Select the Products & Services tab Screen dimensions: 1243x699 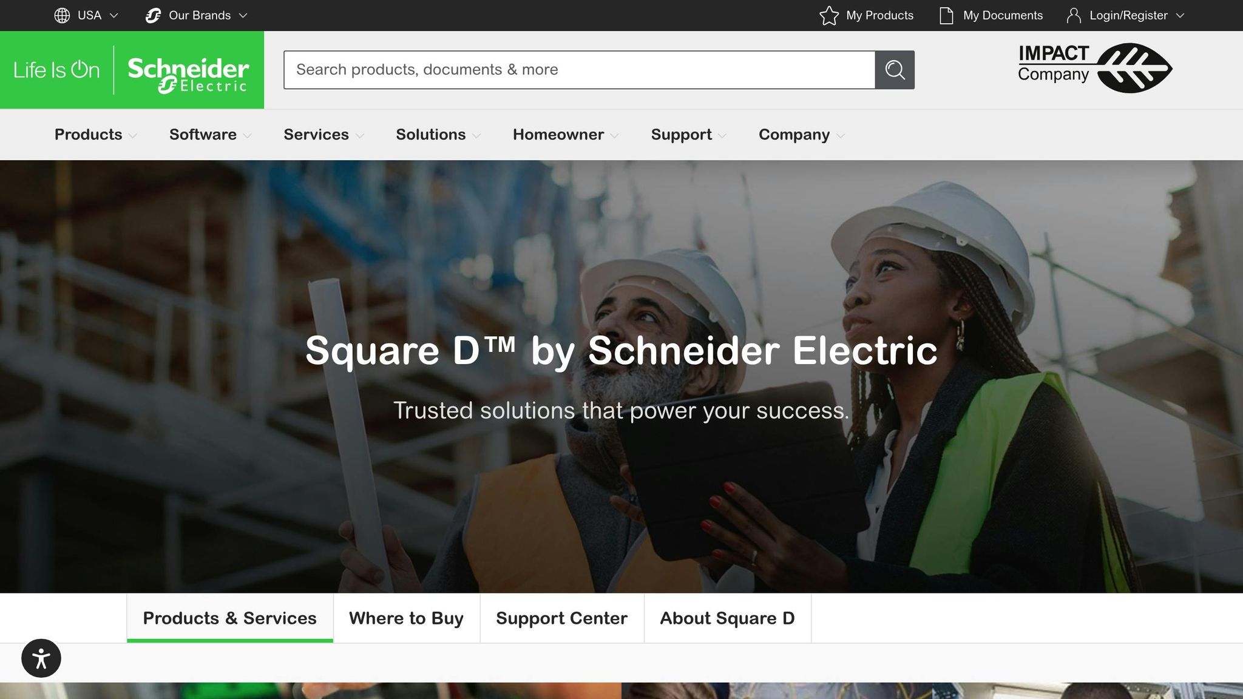click(x=229, y=618)
